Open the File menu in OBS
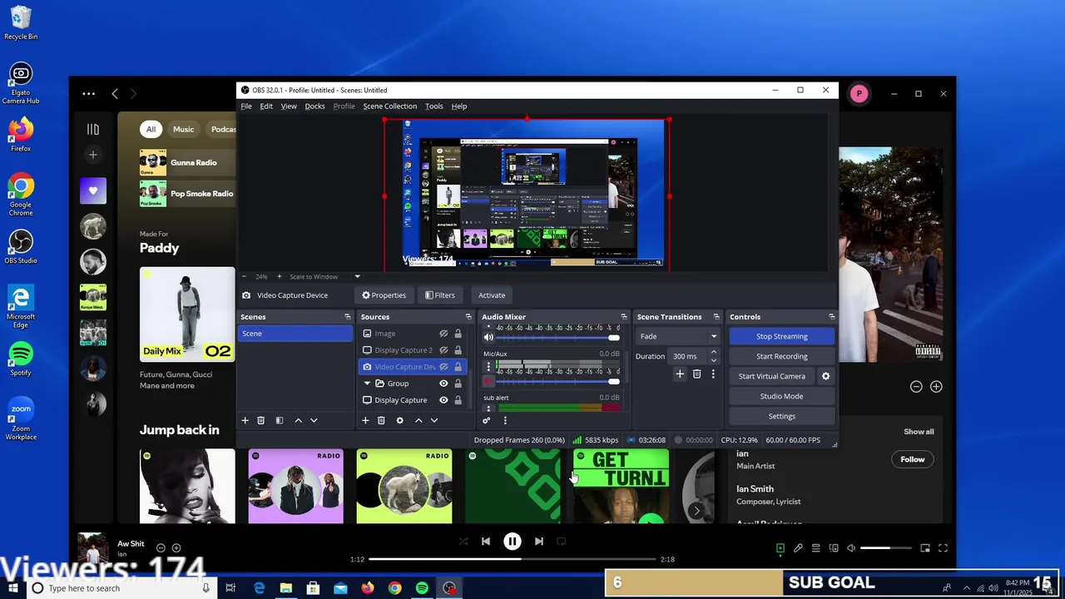This screenshot has width=1065, height=599. [x=246, y=106]
